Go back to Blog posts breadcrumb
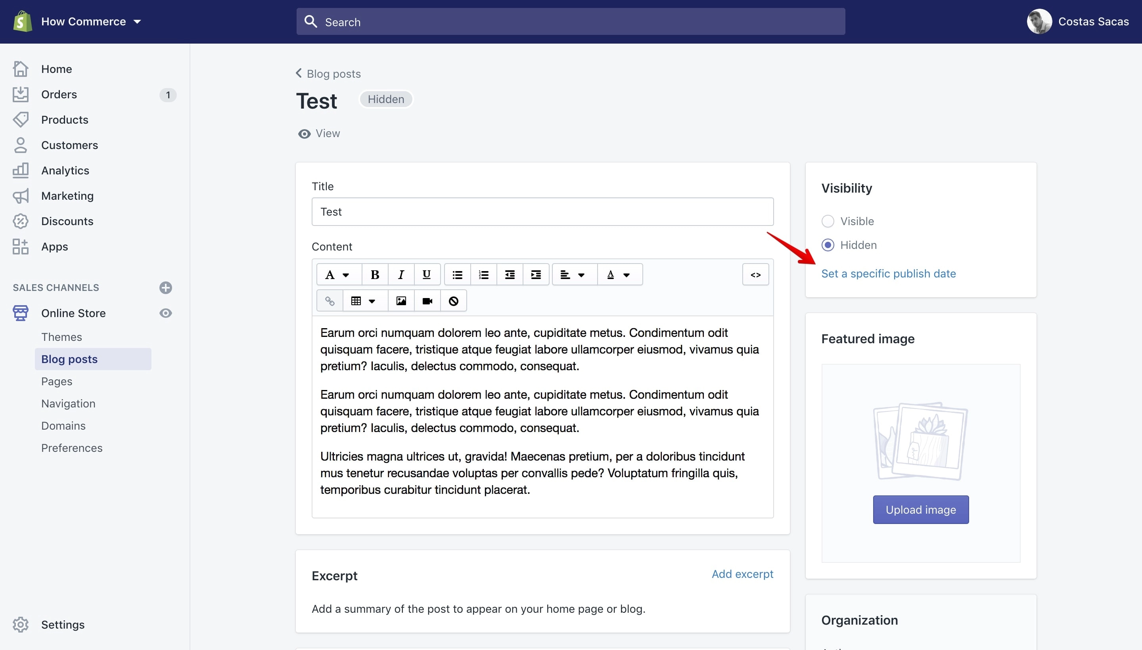 point(328,73)
